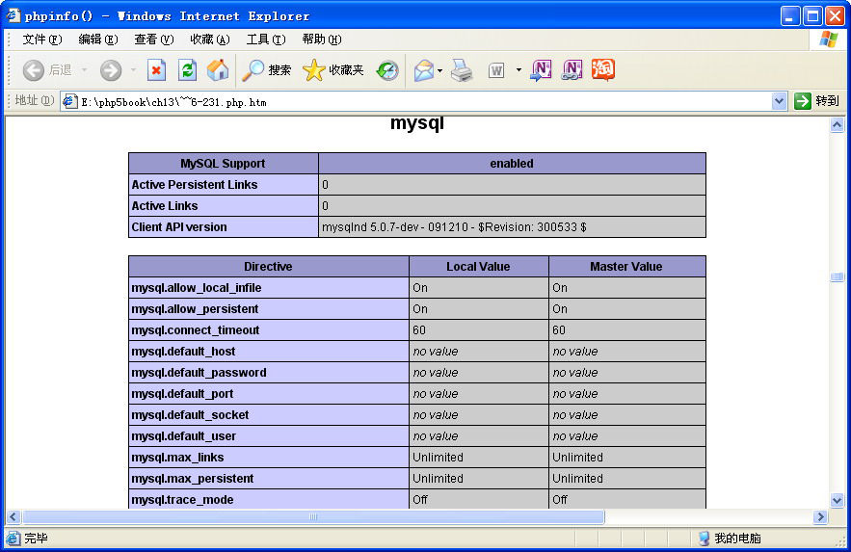Image resolution: width=851 pixels, height=552 pixels.
Task: Stop page loading with red X icon
Action: coord(156,70)
